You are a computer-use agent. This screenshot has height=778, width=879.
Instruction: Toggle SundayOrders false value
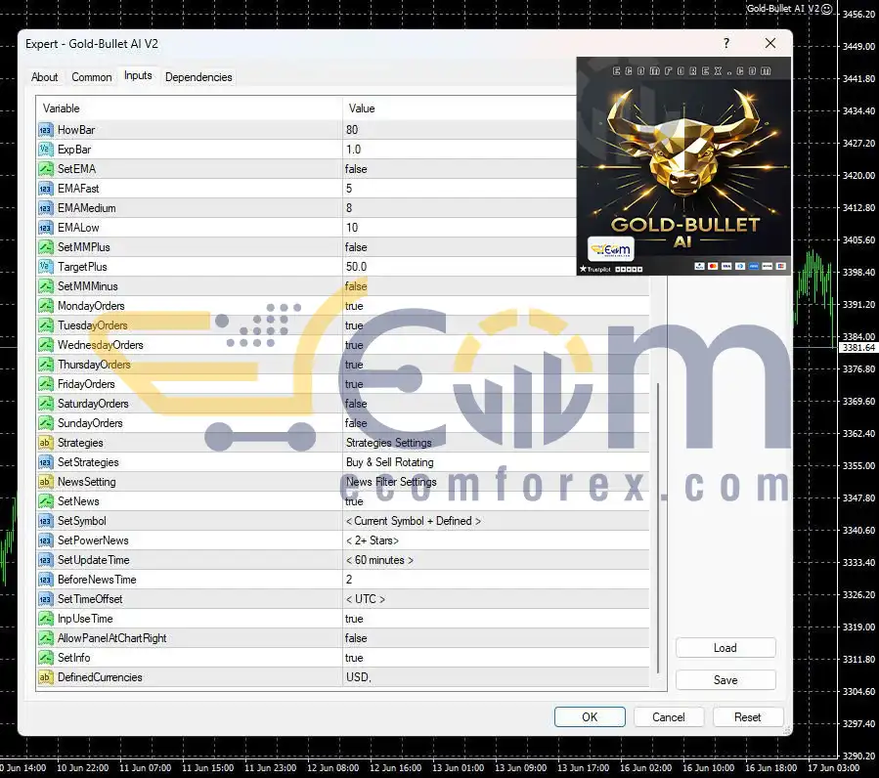pos(356,423)
